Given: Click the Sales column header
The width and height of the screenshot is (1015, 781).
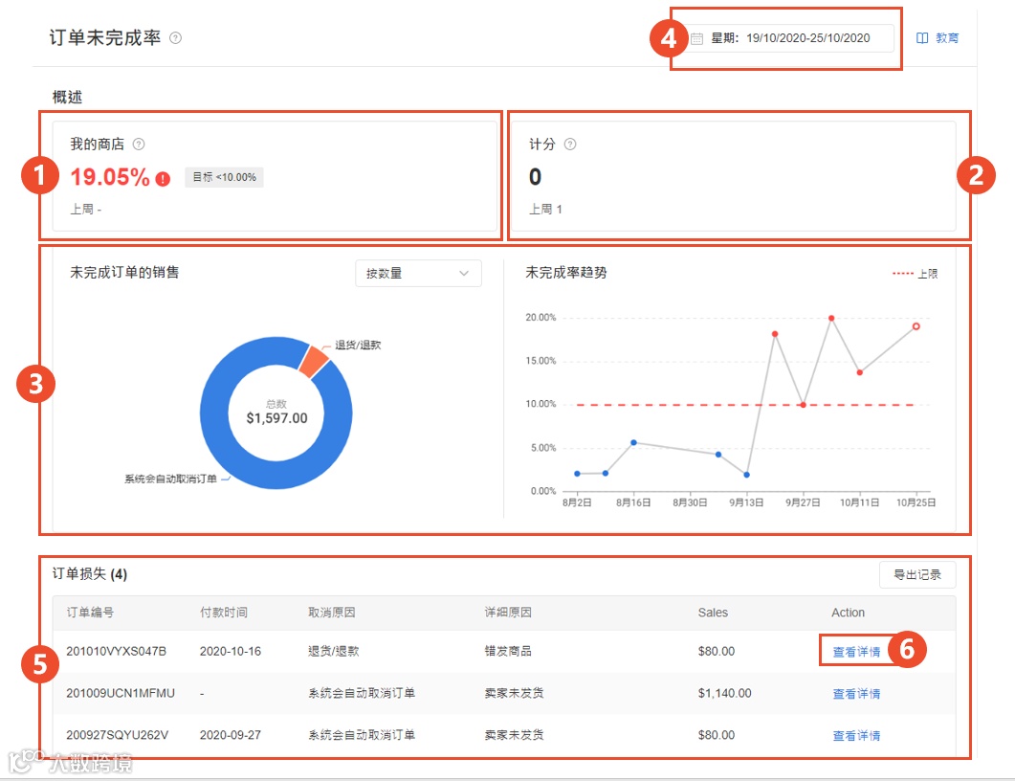Looking at the screenshot, I should tap(713, 613).
